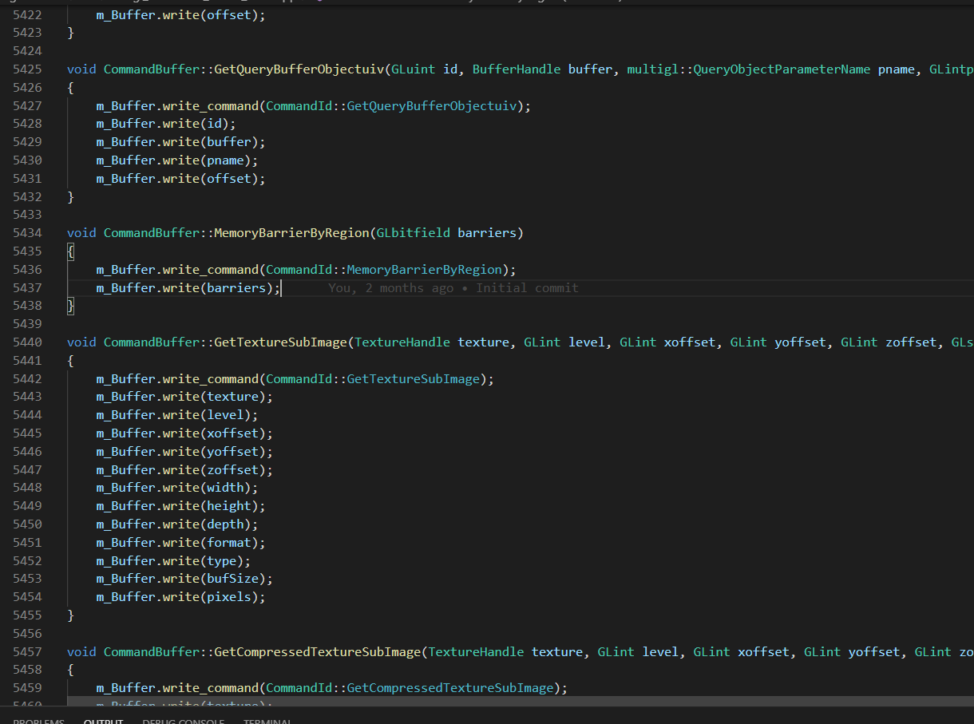Image resolution: width=974 pixels, height=724 pixels.
Task: Click the 'm_Buffer.write(buffer);' statement
Action: [181, 142]
